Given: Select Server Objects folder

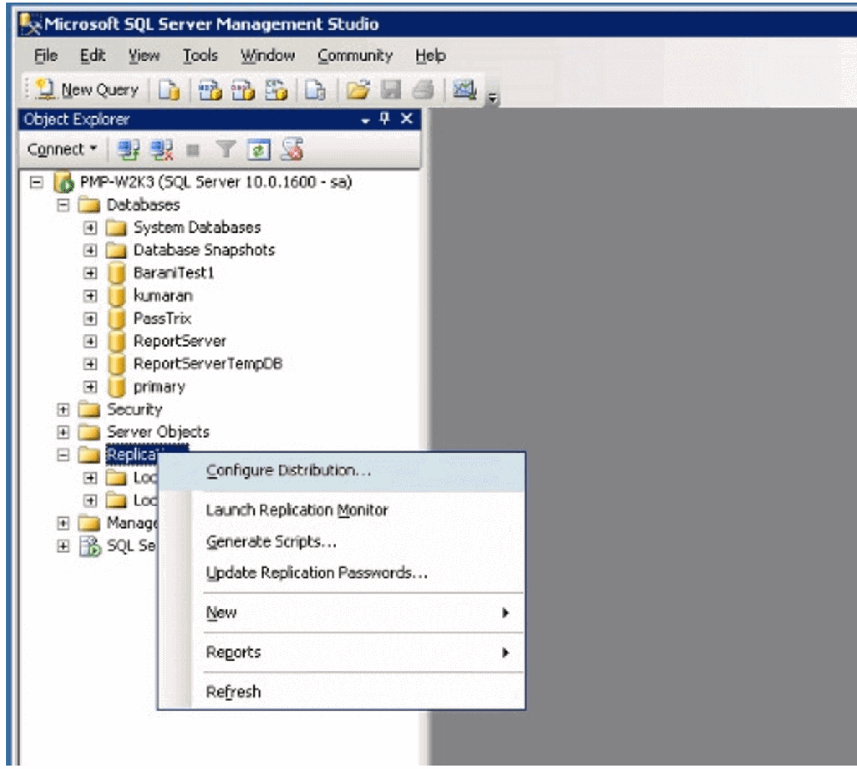Looking at the screenshot, I should pos(158,432).
